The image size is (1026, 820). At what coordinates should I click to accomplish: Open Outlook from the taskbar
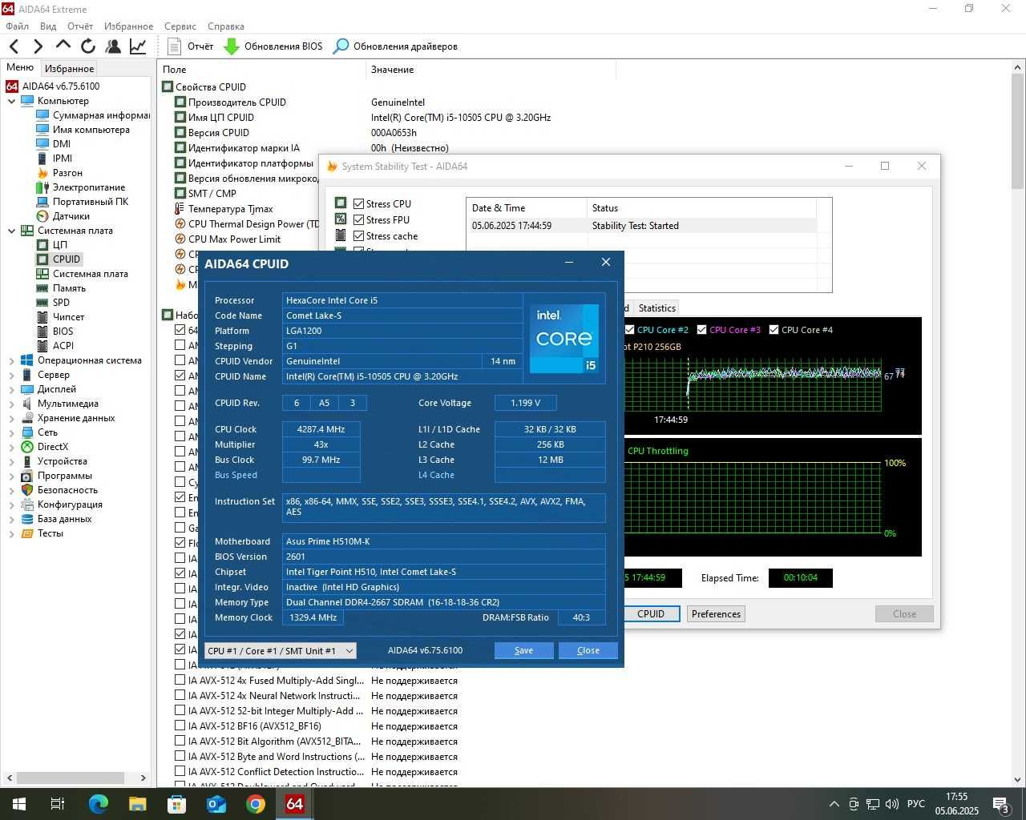click(216, 804)
